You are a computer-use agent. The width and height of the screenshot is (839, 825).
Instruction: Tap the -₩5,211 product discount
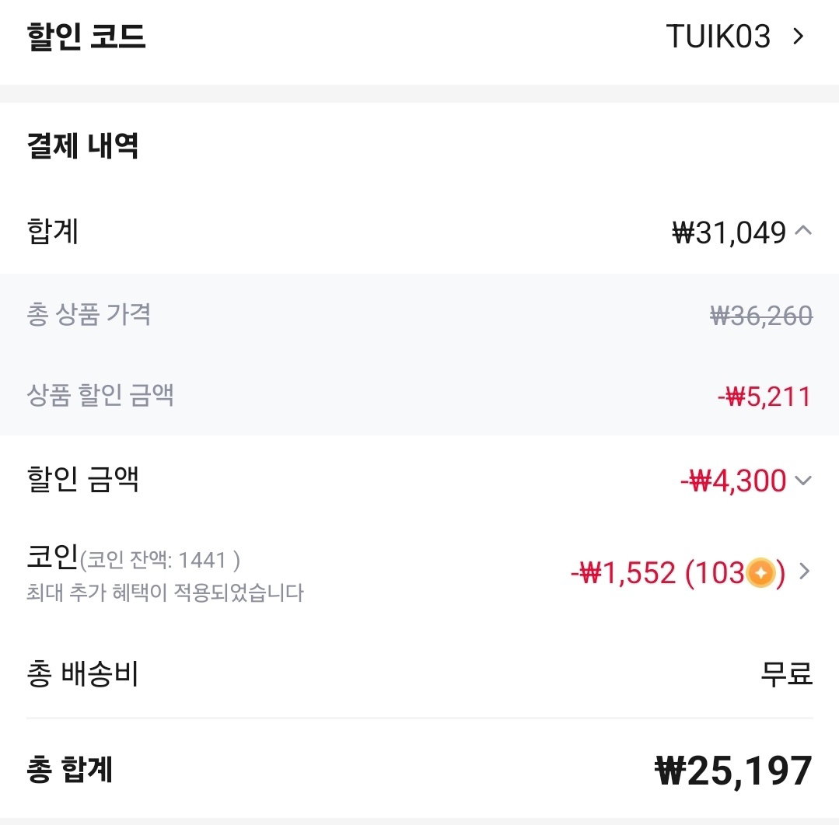(x=764, y=397)
